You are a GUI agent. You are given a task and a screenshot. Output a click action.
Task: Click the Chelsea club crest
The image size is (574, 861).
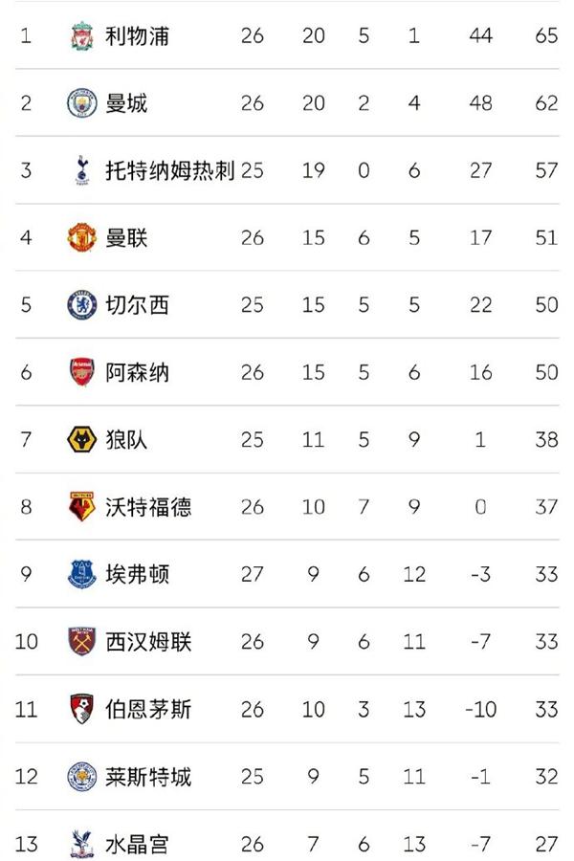click(82, 305)
